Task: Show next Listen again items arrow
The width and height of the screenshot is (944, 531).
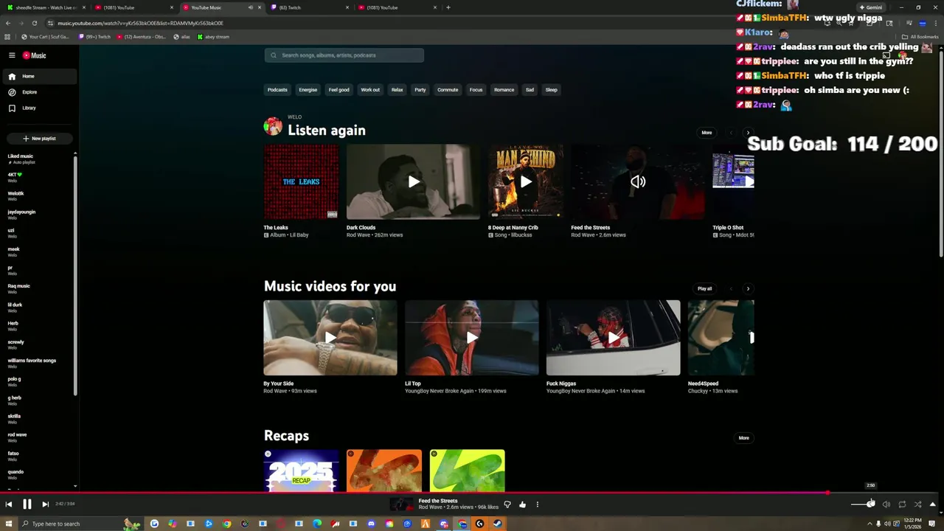Action: click(748, 133)
